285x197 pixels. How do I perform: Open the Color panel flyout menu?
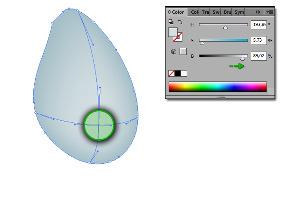tap(270, 12)
